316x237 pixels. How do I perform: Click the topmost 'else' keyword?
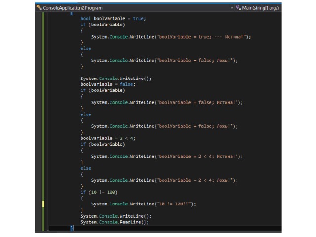[86, 48]
